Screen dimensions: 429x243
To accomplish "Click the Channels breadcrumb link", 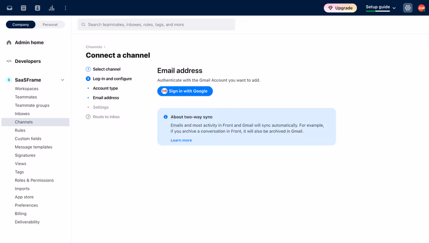I will pos(94,47).
